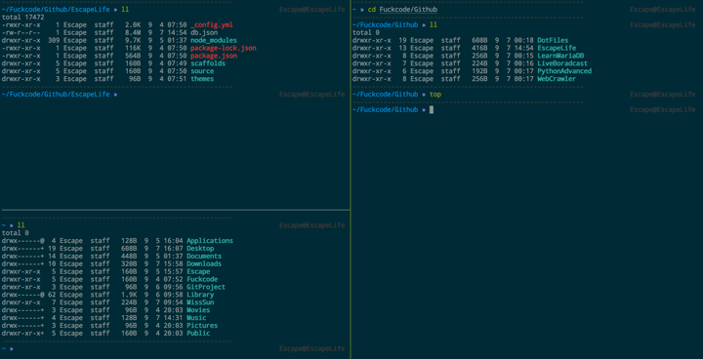The height and width of the screenshot is (359, 703).
Task: Click the typed 'top' command
Action: [435, 95]
